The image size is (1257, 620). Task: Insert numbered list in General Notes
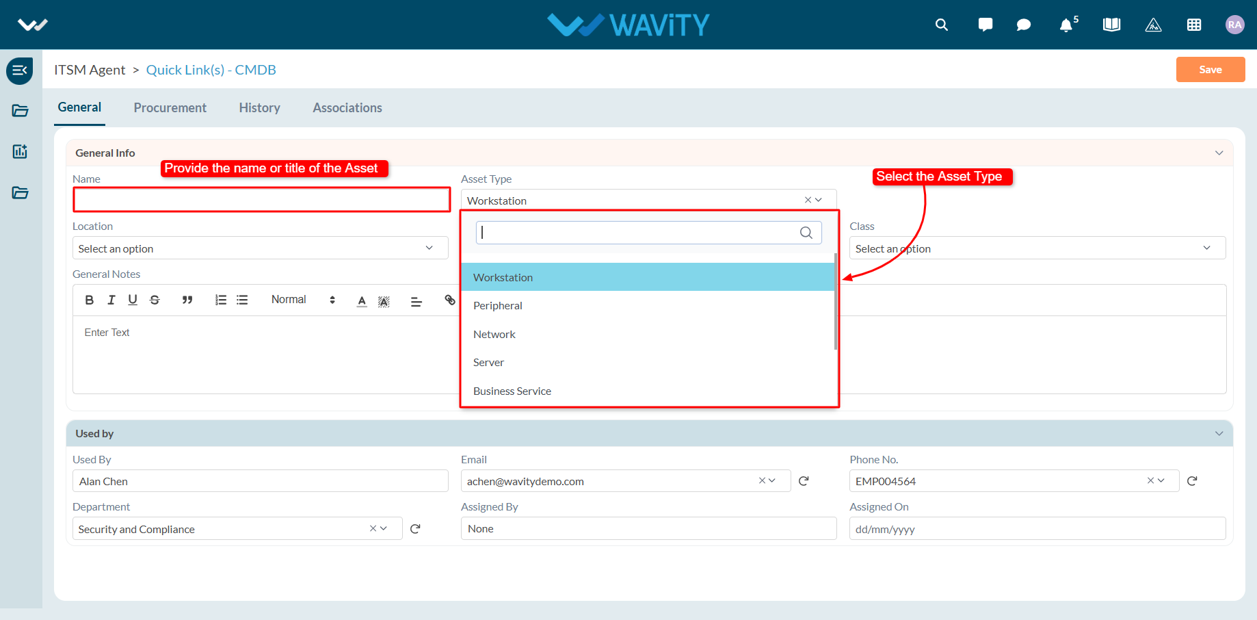(x=220, y=300)
